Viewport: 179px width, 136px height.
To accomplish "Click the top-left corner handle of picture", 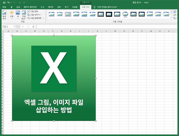I will (x=12, y=36).
